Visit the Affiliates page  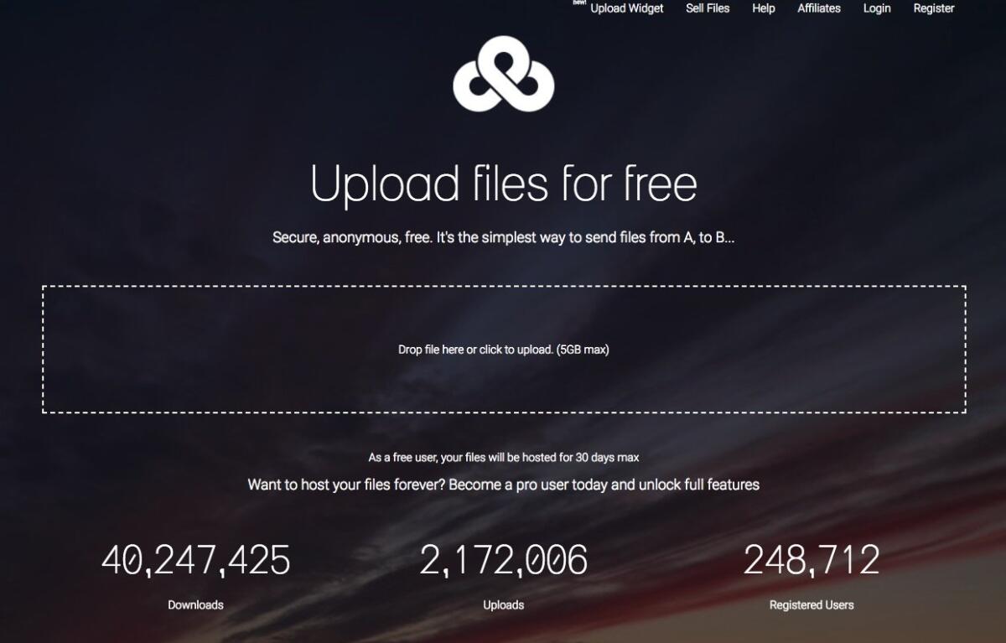coord(819,8)
